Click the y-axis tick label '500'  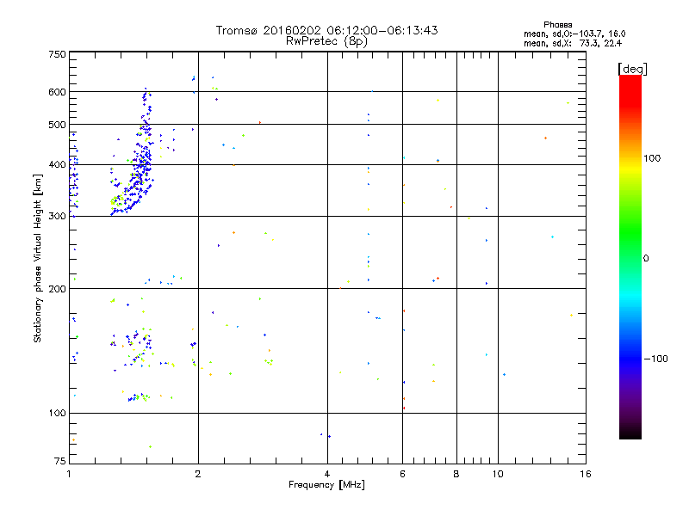click(57, 125)
